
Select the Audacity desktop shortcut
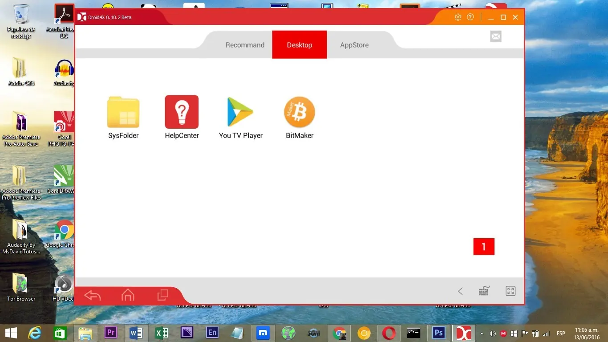(63, 72)
